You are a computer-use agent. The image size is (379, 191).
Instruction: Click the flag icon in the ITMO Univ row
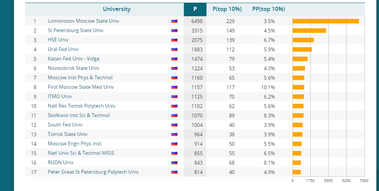tap(174, 97)
